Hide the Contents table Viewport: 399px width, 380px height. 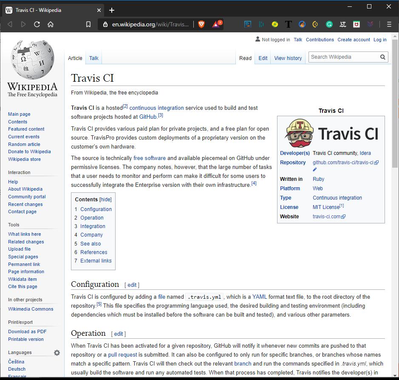pos(105,200)
